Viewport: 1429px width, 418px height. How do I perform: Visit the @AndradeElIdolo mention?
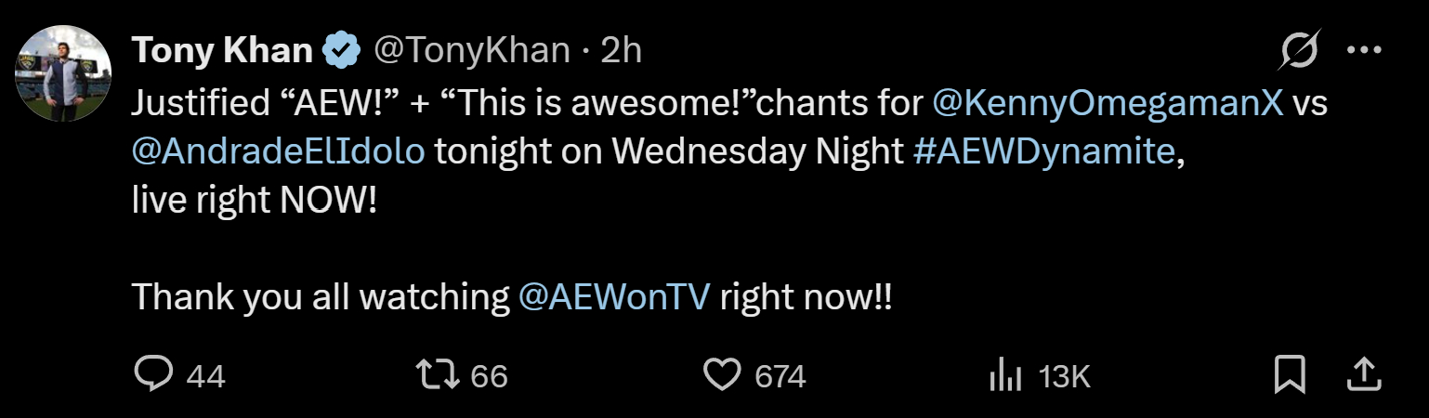[x=279, y=152]
